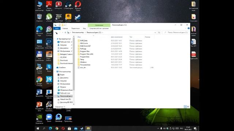Image resolution: width=234 pixels, height=131 pixels.
Task: Open GeForce Experience desktop icon
Action: 39,119
